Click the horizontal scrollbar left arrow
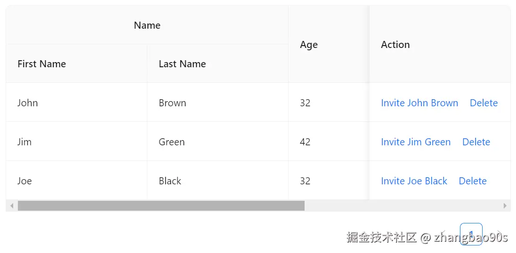516x253 pixels. (12, 206)
